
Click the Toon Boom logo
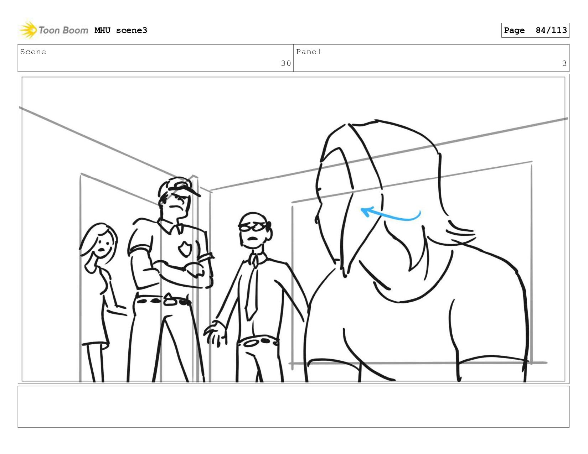pos(53,30)
